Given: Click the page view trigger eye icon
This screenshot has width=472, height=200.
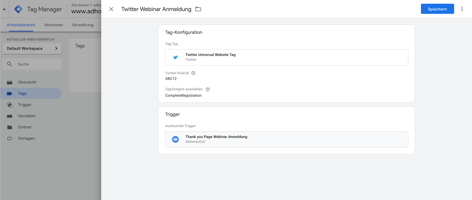Looking at the screenshot, I should (x=175, y=139).
